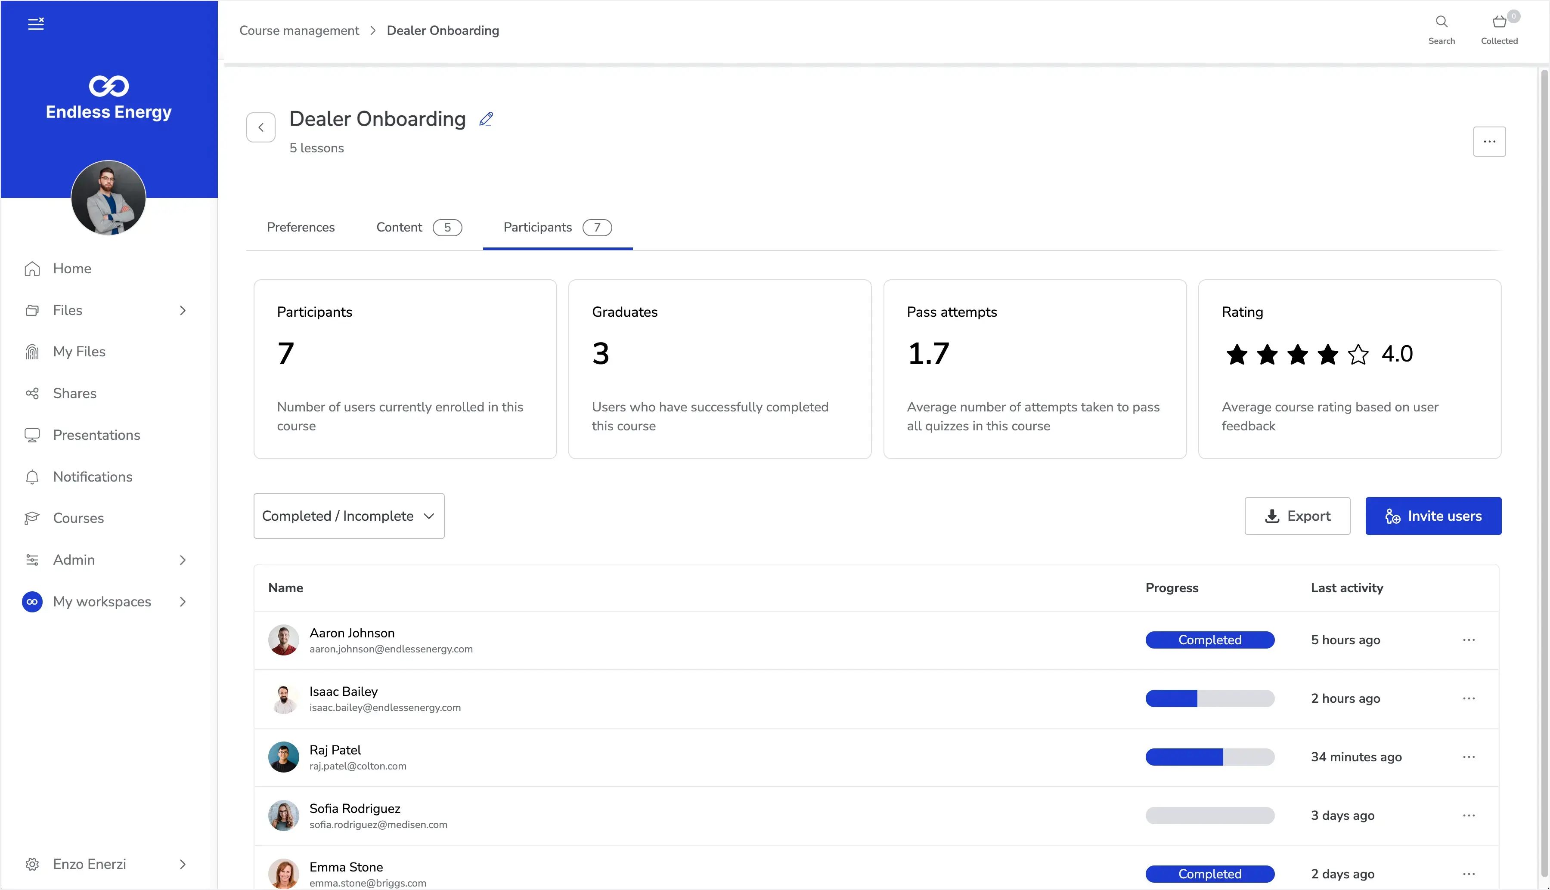Viewport: 1550px width, 890px height.
Task: Click the My Files fingerprint icon
Action: click(32, 352)
